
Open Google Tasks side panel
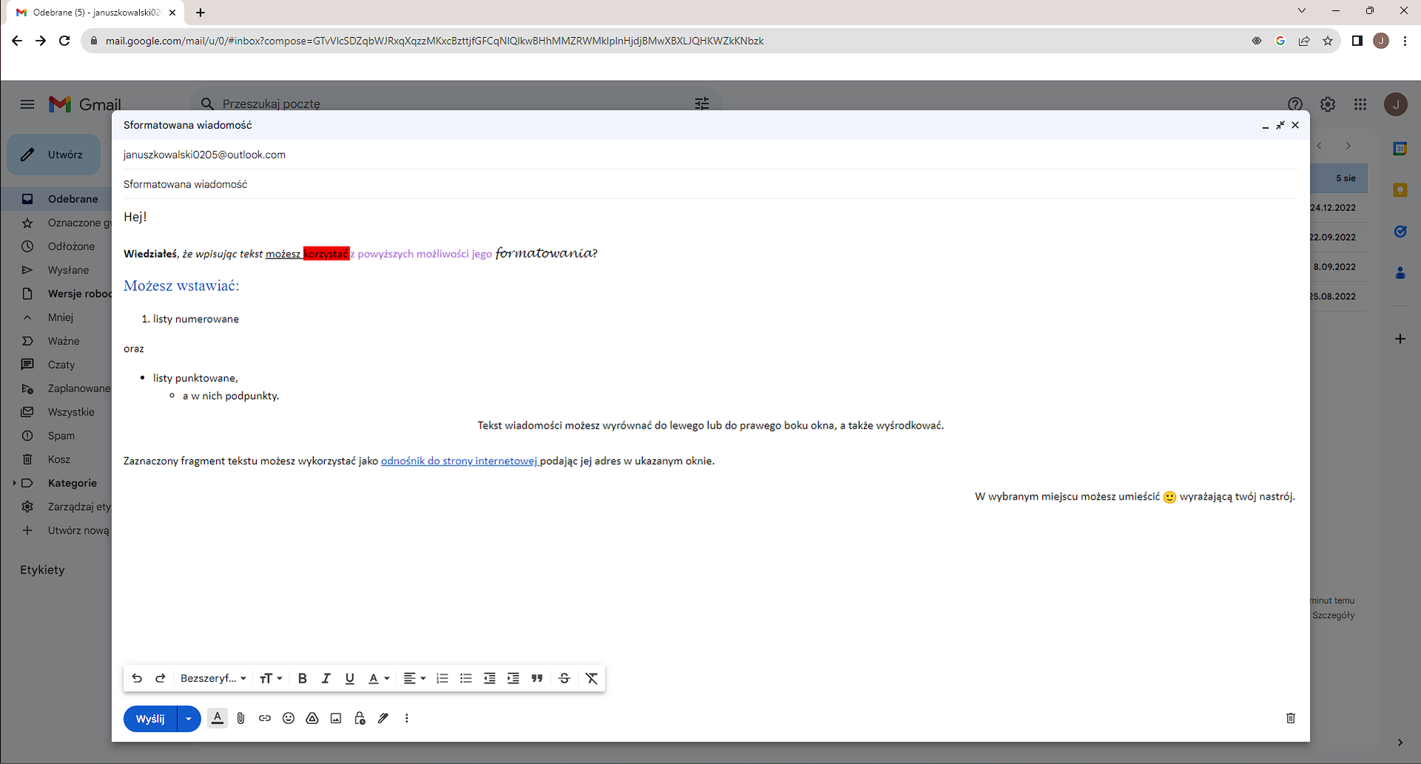(1400, 232)
